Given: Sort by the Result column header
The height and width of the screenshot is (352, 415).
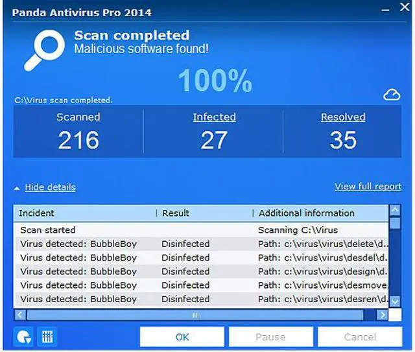Looking at the screenshot, I should tap(176, 213).
